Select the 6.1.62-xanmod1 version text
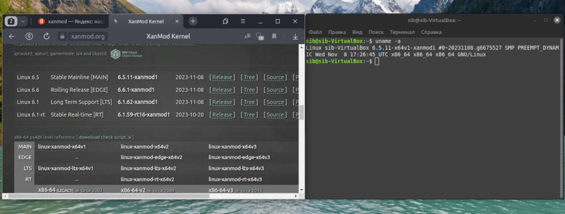 138,102
